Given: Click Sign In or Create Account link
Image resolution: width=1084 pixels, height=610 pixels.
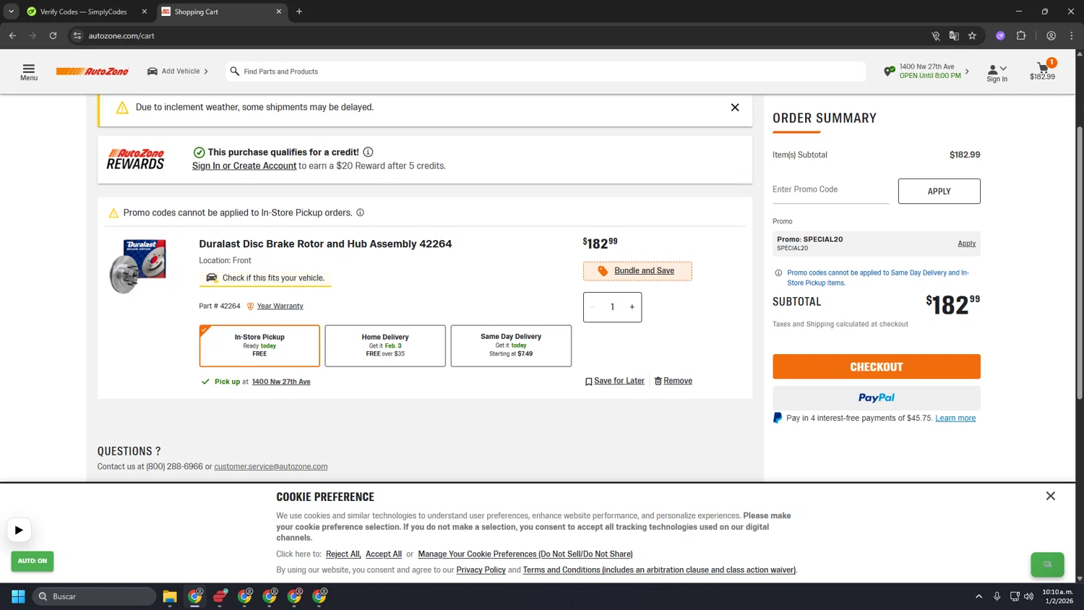Looking at the screenshot, I should 244,166.
